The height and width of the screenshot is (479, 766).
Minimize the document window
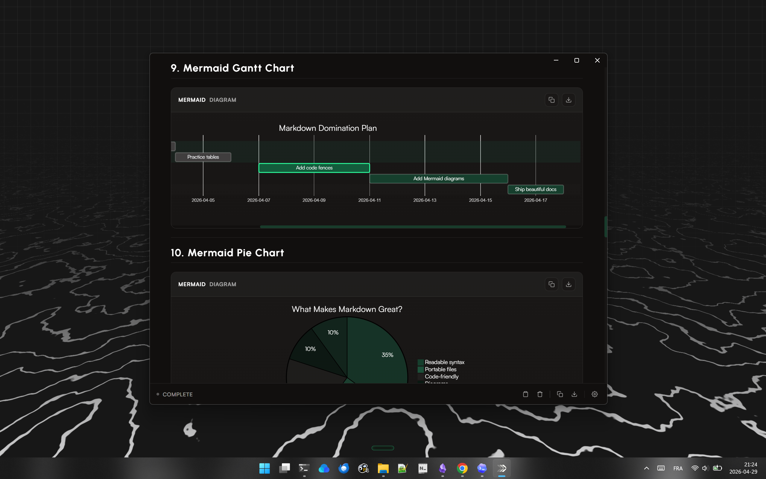click(556, 60)
